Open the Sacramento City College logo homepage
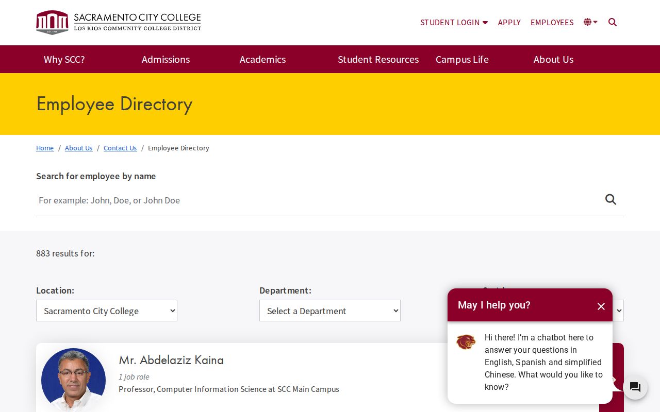The image size is (660, 412). (119, 22)
